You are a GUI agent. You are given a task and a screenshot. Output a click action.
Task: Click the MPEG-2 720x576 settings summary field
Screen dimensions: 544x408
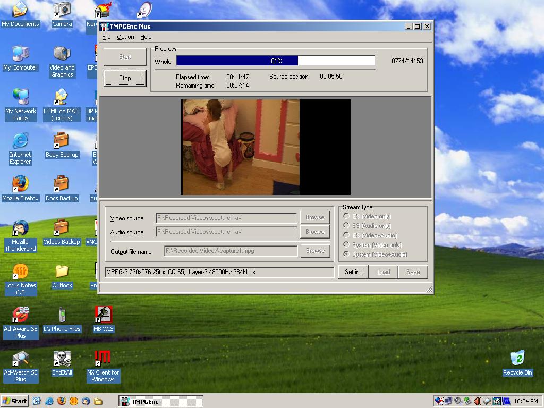[x=219, y=272]
